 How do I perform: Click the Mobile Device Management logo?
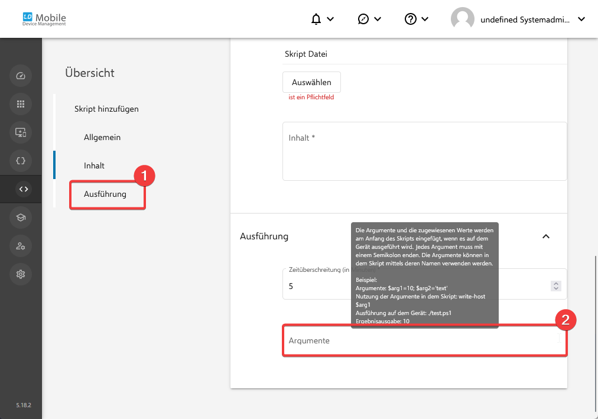(x=45, y=19)
